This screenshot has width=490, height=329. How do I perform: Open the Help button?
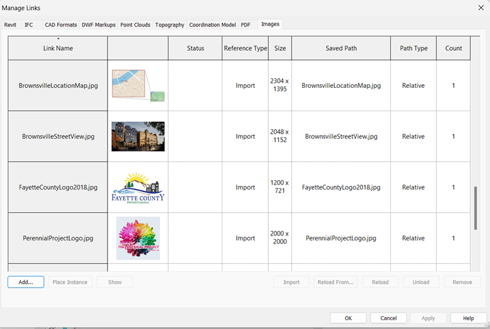pos(469,318)
